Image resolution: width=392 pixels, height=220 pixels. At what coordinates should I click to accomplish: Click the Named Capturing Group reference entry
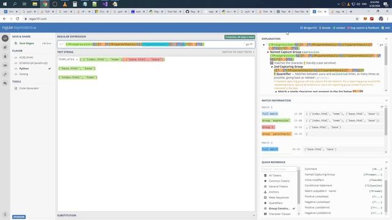(344, 175)
